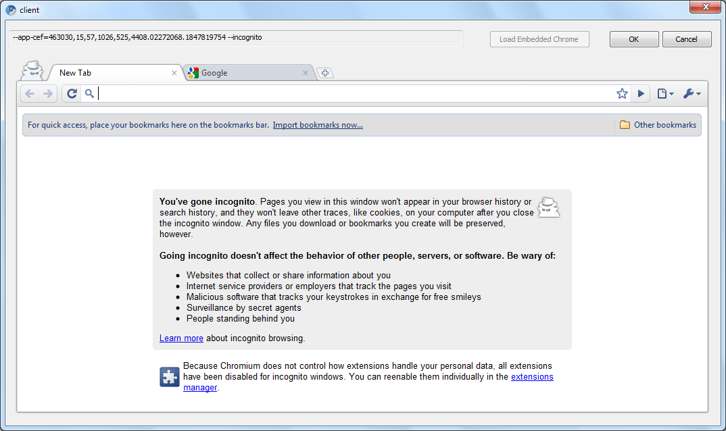The height and width of the screenshot is (431, 726).
Task: Click the back navigation arrow
Action: 30,94
